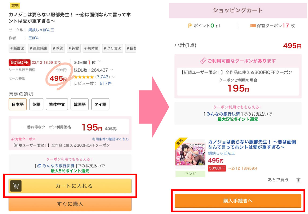Expand the 総DL数 details chevron
This screenshot has height=214, width=308.
click(112, 70)
